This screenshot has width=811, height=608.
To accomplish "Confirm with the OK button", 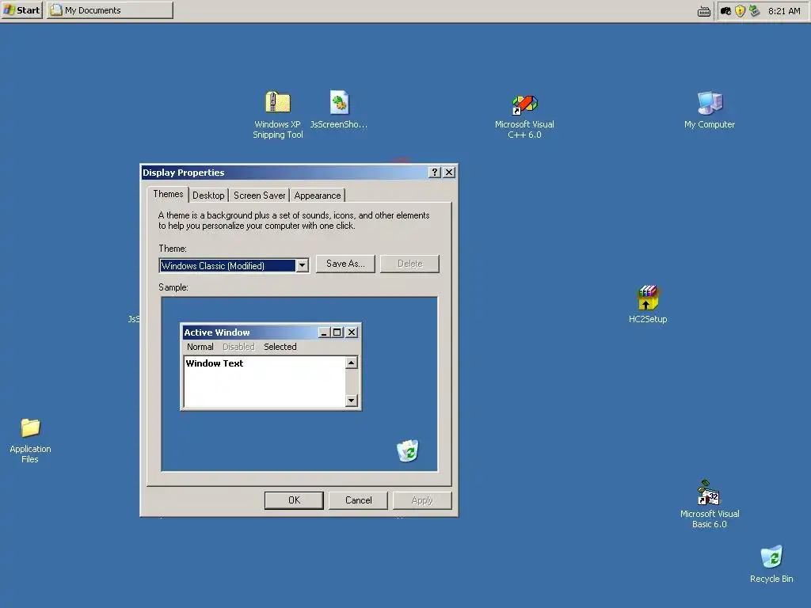I will pos(294,500).
